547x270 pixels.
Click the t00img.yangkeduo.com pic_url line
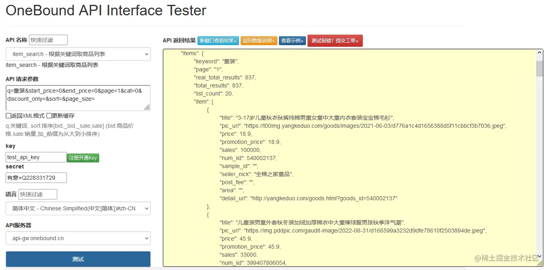(x=363, y=126)
